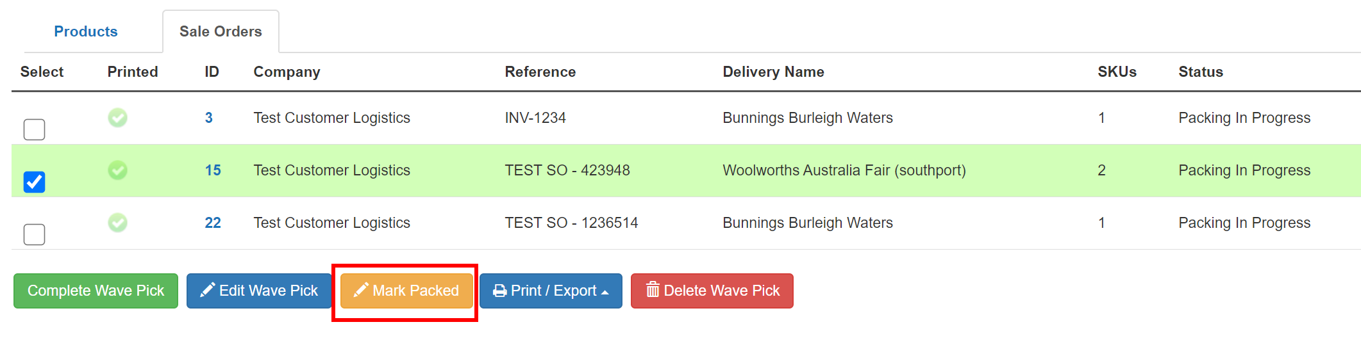This screenshot has height=345, width=1361.
Task: Uncheck the selected order 15 checkbox
Action: coord(35,182)
